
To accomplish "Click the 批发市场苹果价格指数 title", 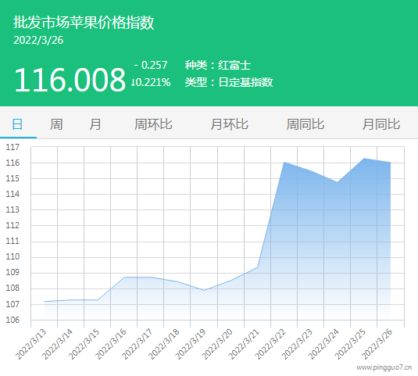I will 84,22.
